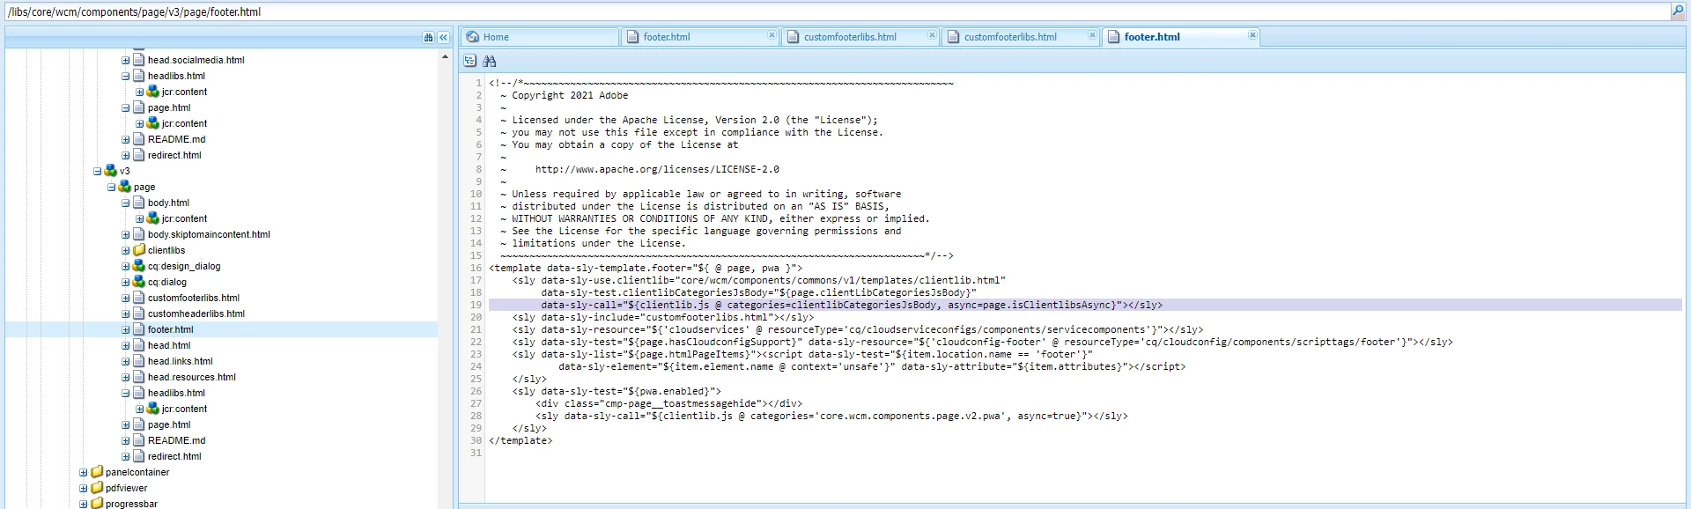Click the cmp-page__toastmessagehide div line
The width and height of the screenshot is (1691, 509).
[x=668, y=403]
